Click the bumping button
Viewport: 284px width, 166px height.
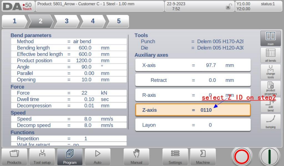coord(271,121)
